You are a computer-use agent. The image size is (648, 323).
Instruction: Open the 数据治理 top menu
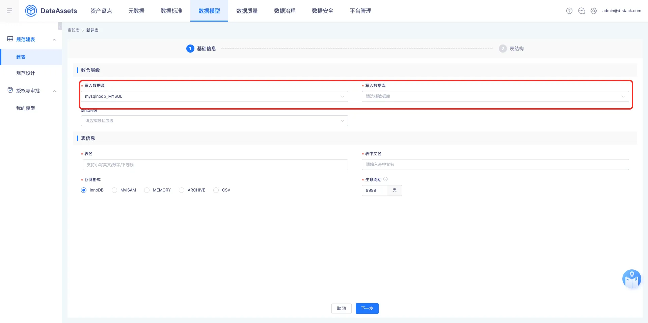285,11
